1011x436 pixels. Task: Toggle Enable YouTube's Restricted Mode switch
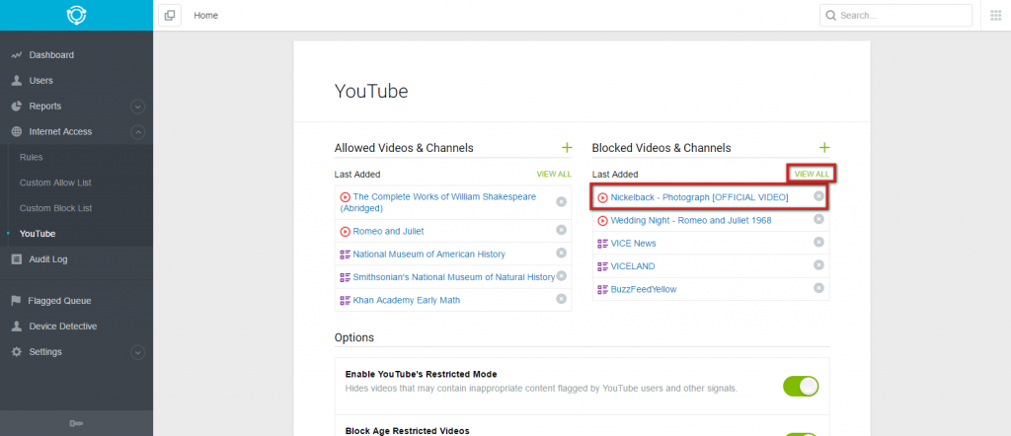pyautogui.click(x=801, y=387)
